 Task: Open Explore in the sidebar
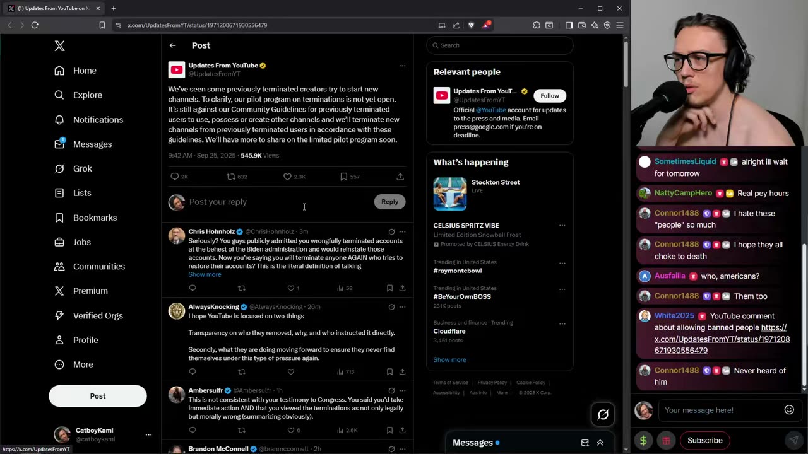click(x=78, y=95)
